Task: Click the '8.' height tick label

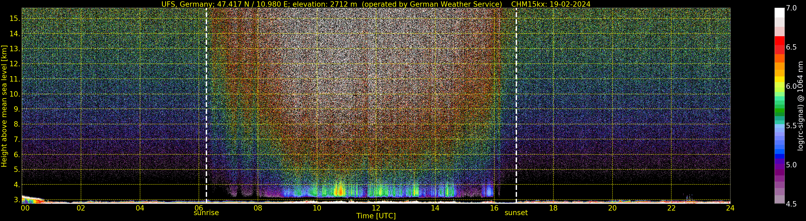Action: [17, 124]
